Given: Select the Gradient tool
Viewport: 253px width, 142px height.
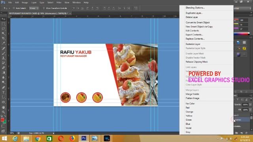Looking at the screenshot, I should 3,73.
